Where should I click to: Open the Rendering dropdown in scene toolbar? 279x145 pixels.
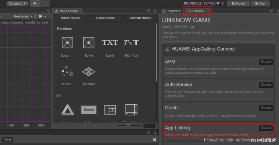23,16
